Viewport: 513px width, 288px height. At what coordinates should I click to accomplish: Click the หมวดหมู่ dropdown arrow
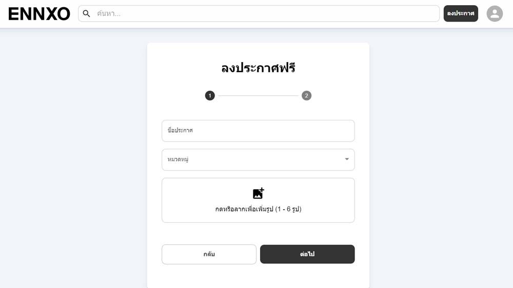pyautogui.click(x=347, y=159)
